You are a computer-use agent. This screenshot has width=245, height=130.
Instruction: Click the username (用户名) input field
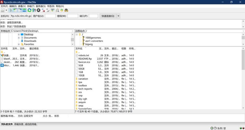[50, 16]
